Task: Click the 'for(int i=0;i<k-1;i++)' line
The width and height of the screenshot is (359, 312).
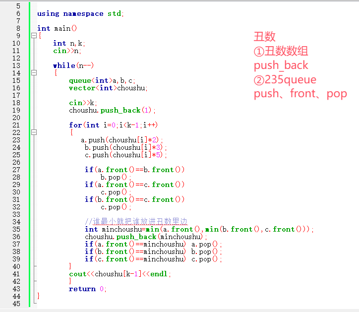Action: click(114, 125)
